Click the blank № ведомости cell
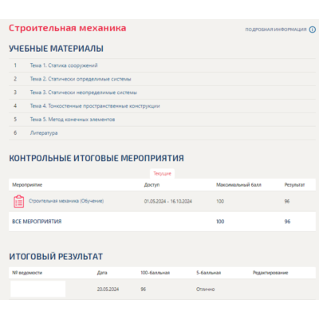 click(37, 289)
